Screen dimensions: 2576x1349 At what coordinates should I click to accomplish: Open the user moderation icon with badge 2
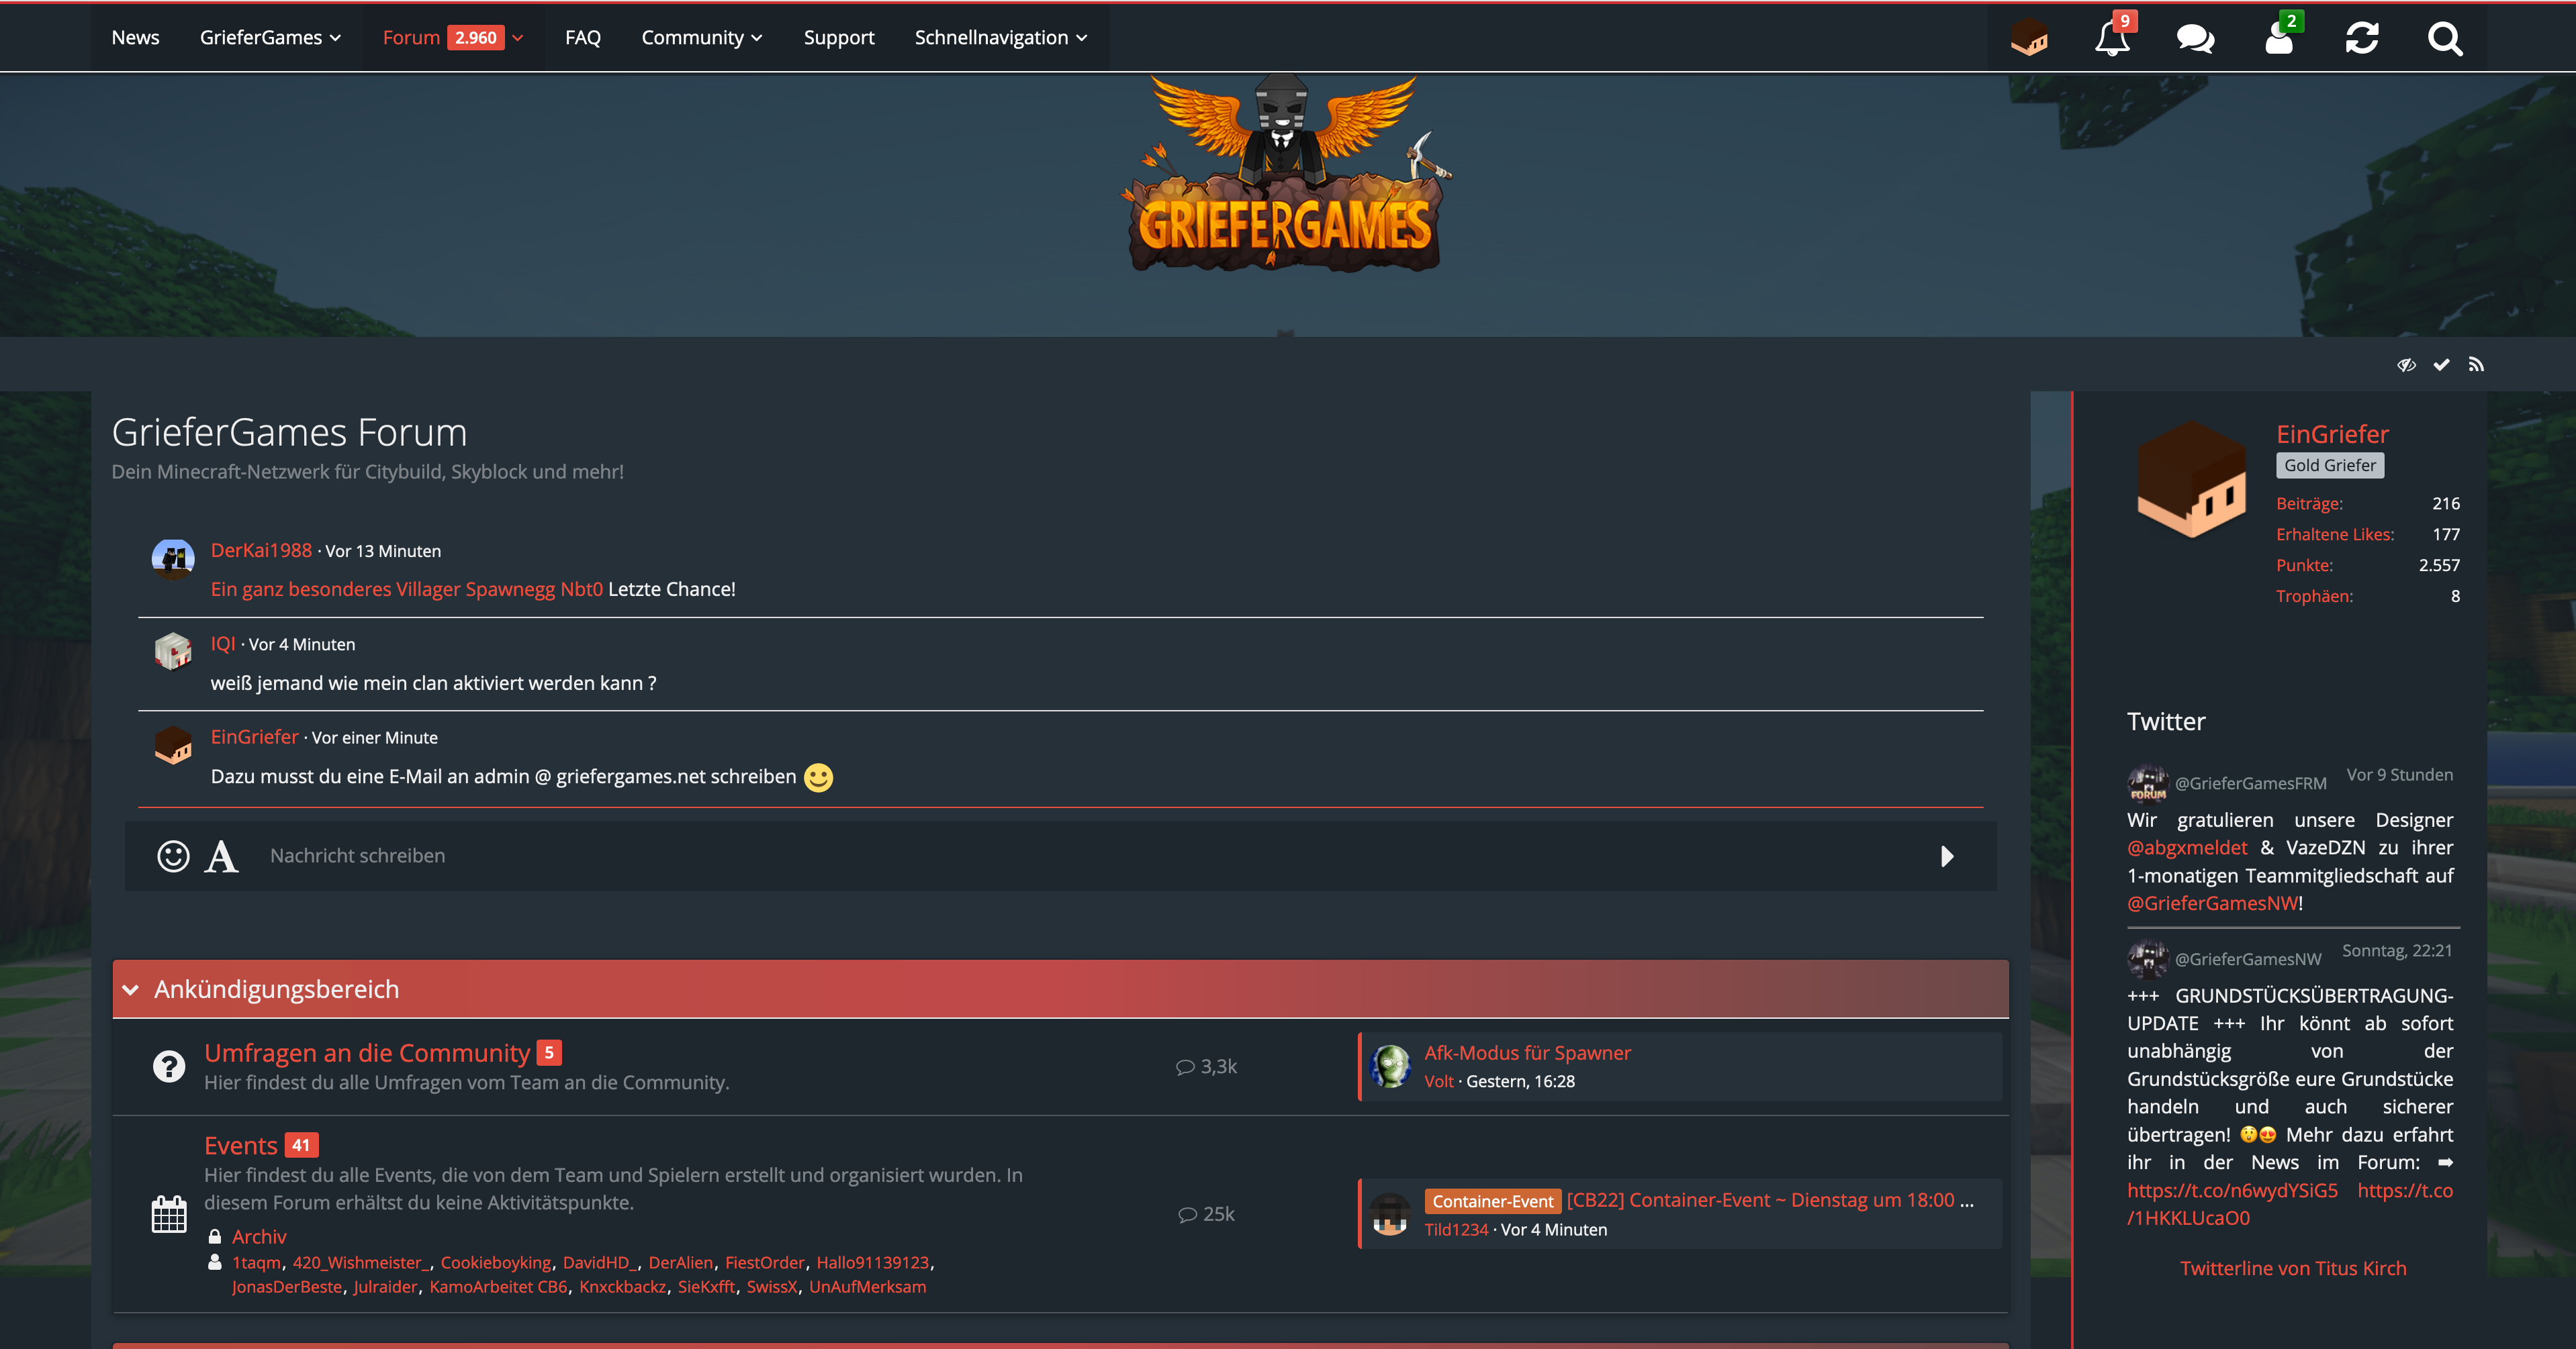click(x=2279, y=38)
